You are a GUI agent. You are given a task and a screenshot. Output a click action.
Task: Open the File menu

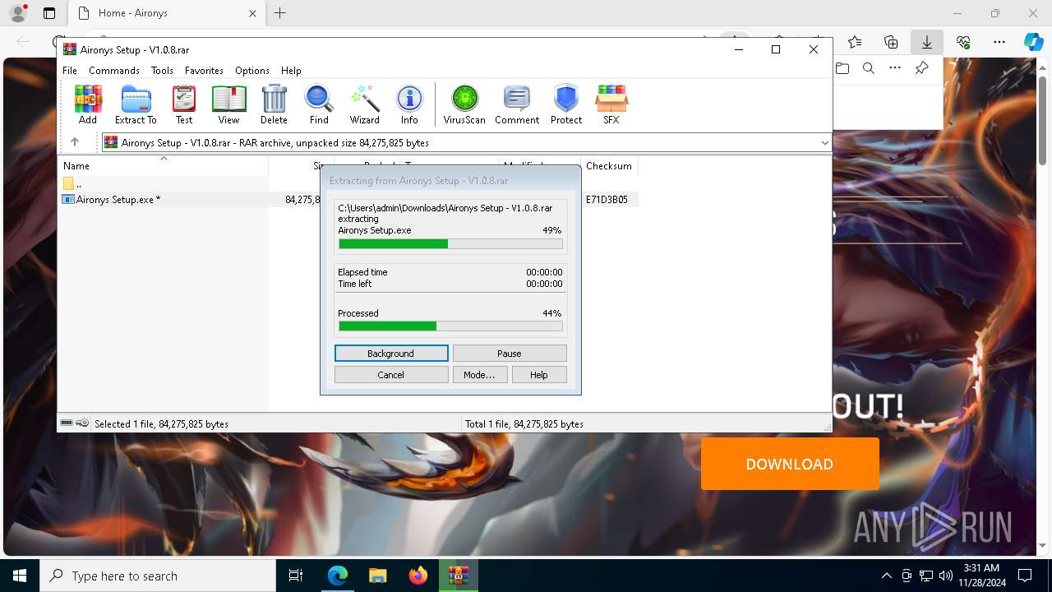click(70, 71)
